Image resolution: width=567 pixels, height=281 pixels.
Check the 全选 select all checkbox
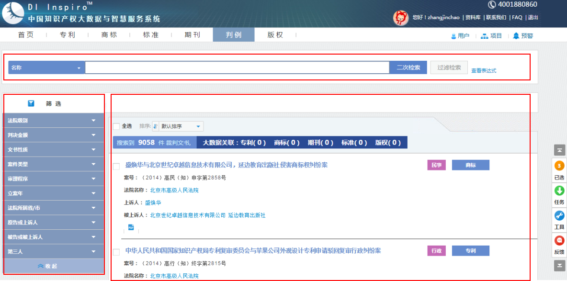(116, 126)
